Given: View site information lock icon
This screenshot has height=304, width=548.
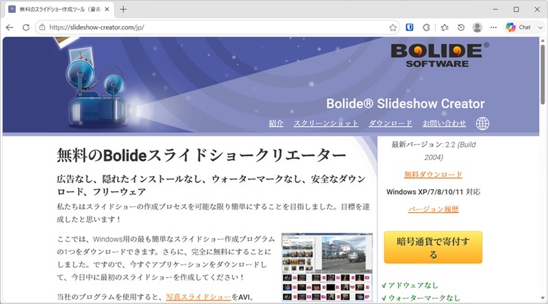Looking at the screenshot, I should tap(42, 27).
